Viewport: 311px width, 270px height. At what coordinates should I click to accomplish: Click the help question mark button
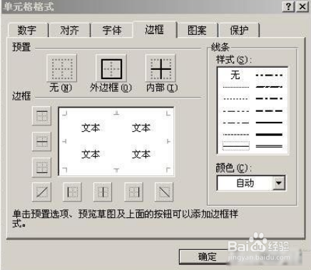[288, 6]
